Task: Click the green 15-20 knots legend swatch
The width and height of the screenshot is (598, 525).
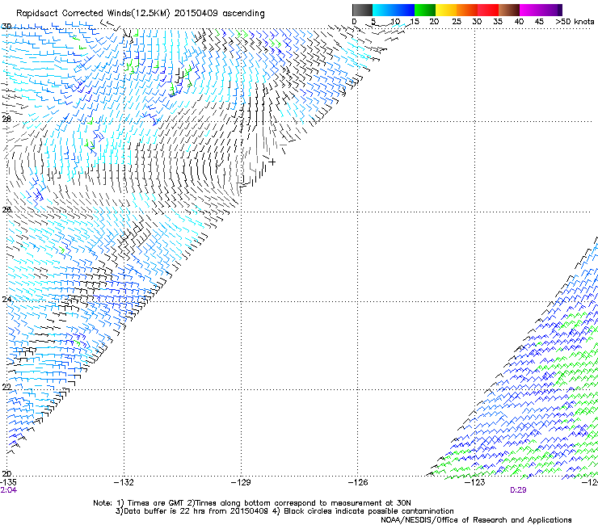Action: click(425, 10)
